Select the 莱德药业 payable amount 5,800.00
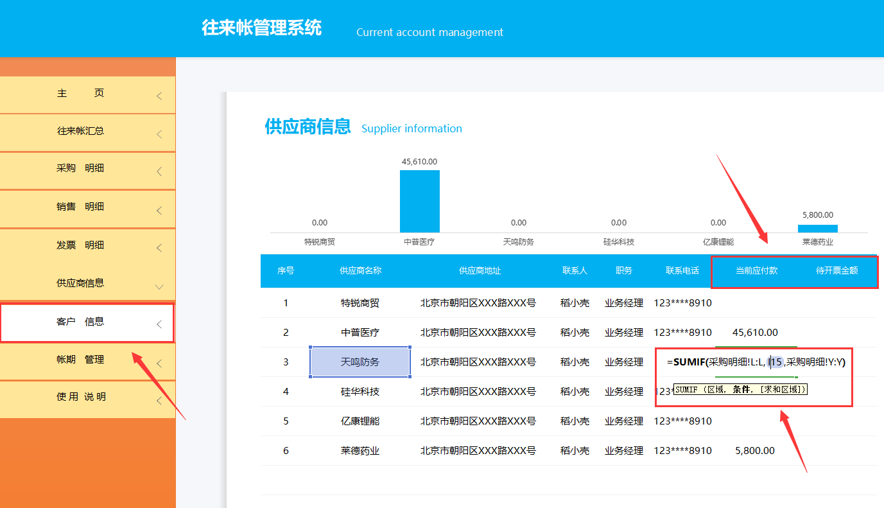 754,450
